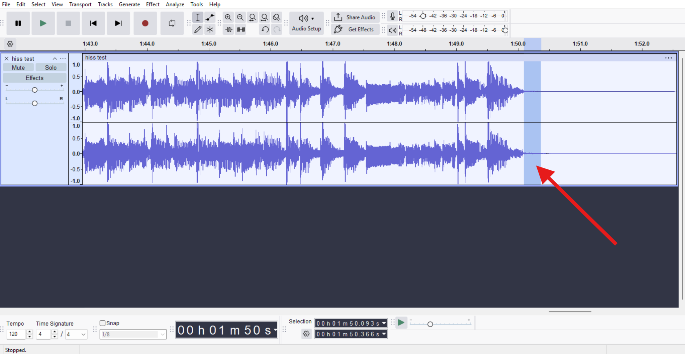
Task: Open the Effect menu
Action: 153,4
